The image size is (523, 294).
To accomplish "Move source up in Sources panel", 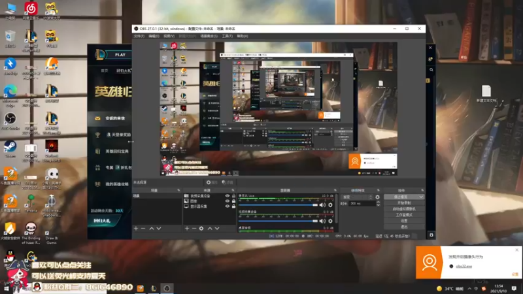I will 210,228.
